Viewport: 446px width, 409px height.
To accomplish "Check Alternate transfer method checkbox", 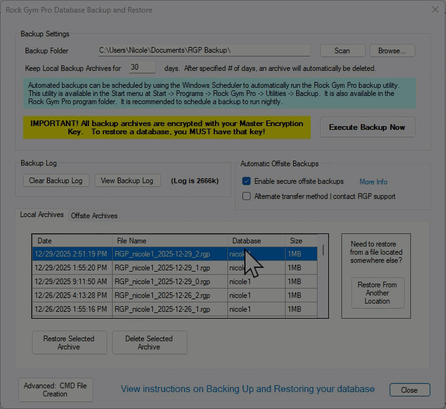I will [246, 196].
